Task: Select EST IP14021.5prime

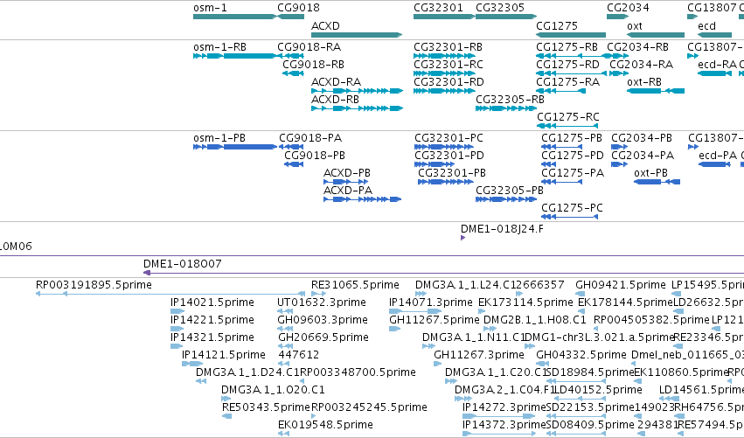Action: [x=177, y=312]
